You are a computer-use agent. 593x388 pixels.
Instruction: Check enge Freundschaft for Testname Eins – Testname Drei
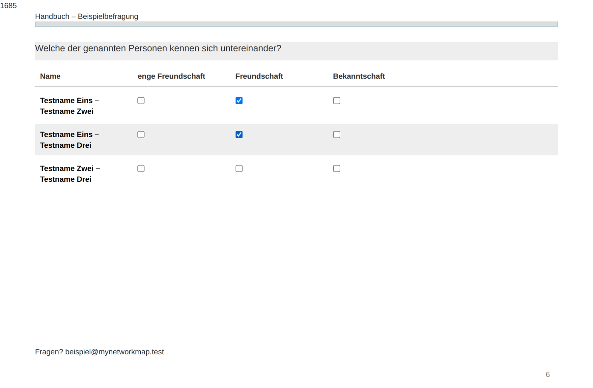click(x=141, y=134)
